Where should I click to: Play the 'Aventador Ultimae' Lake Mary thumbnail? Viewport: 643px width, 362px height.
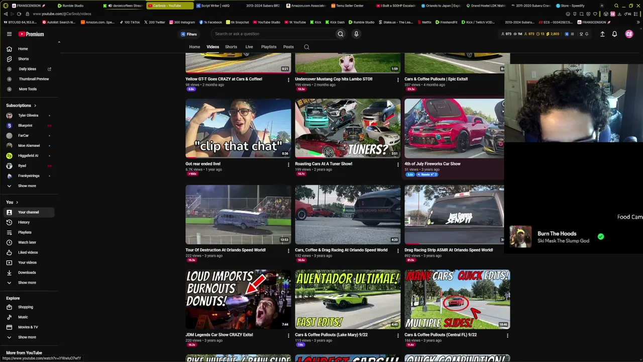[348, 299]
